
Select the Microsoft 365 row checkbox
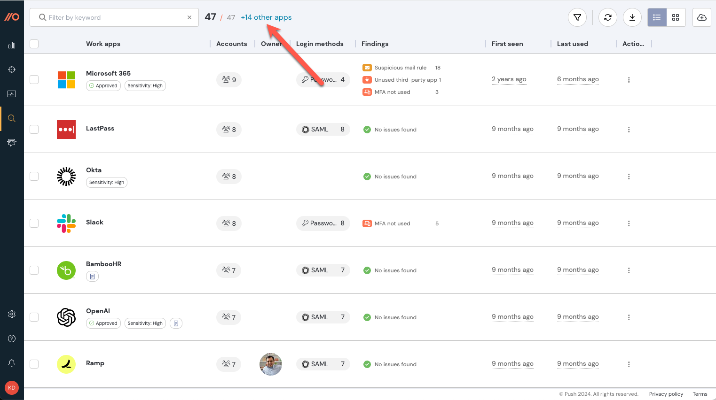pos(34,79)
